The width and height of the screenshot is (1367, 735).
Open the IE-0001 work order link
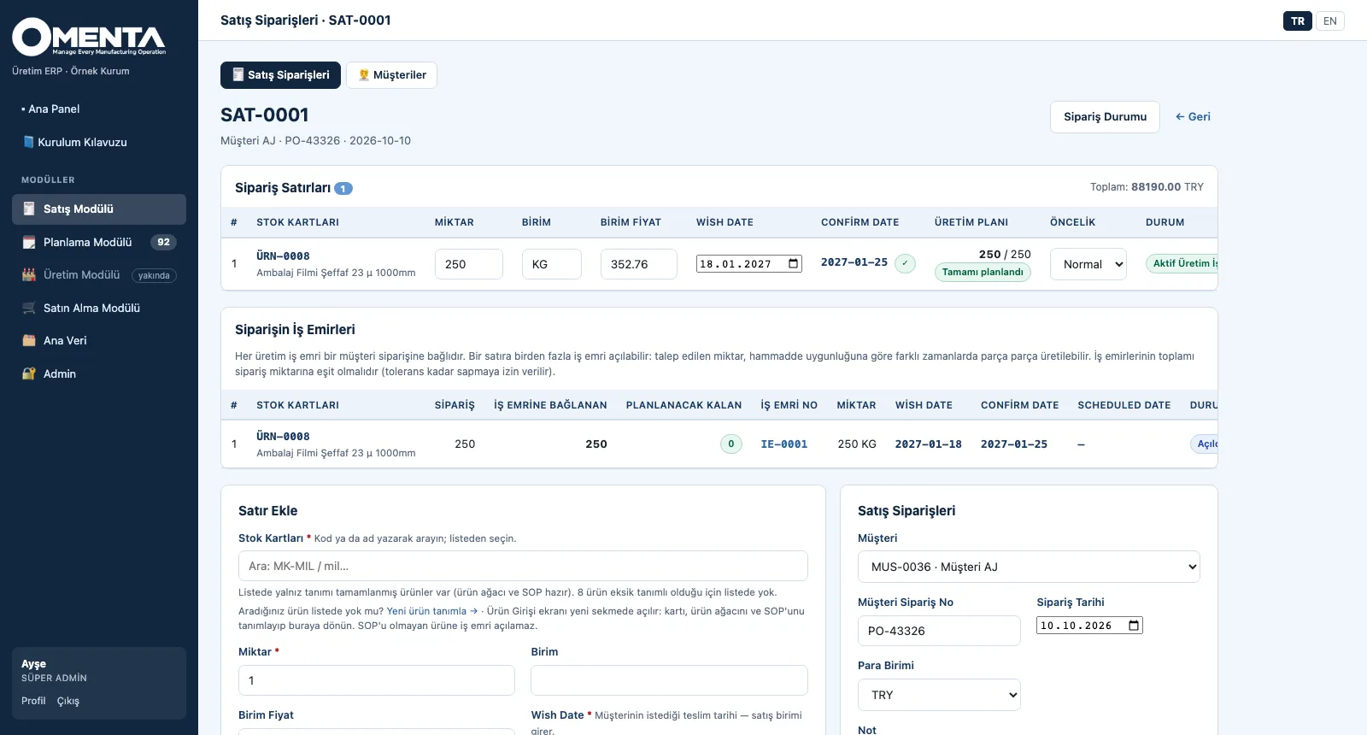coord(784,444)
